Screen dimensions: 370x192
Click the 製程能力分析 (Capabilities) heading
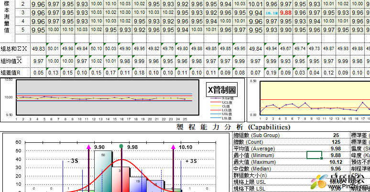point(233,127)
